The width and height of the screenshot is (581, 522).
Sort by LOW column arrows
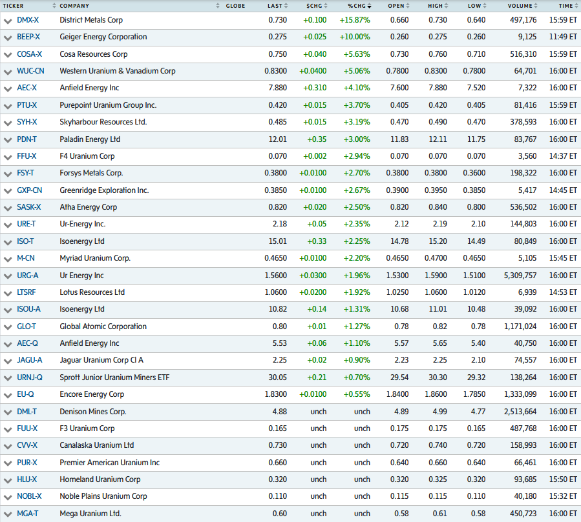click(485, 6)
